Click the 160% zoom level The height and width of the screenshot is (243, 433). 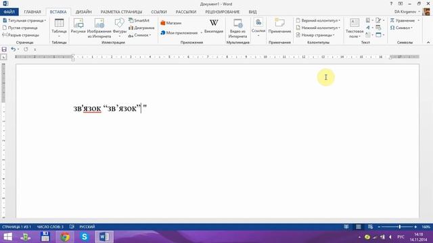pos(426,227)
